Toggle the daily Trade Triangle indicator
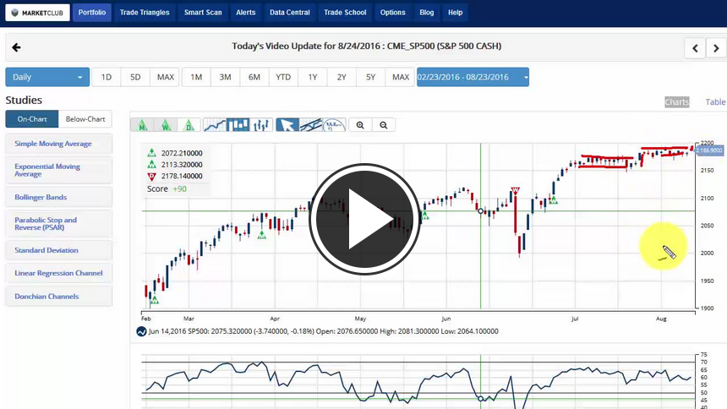Screen dimensions: 727x409 point(189,125)
